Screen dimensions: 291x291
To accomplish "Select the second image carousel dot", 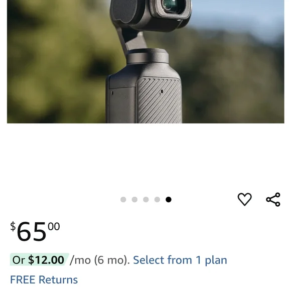I will click(x=134, y=200).
